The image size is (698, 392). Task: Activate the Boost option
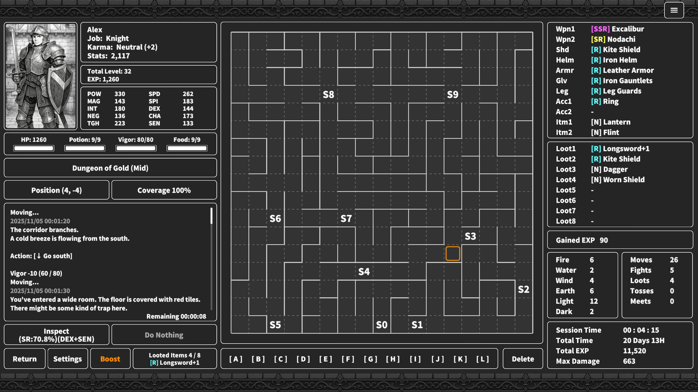click(110, 359)
